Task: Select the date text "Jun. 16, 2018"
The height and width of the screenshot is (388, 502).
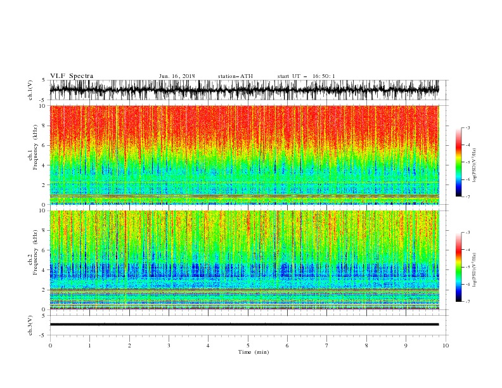Action: (x=177, y=76)
